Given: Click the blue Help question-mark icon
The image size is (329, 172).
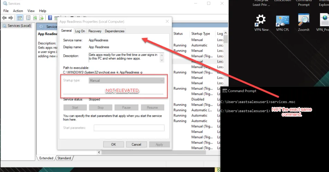Looking at the screenshot, I should point(50,18).
